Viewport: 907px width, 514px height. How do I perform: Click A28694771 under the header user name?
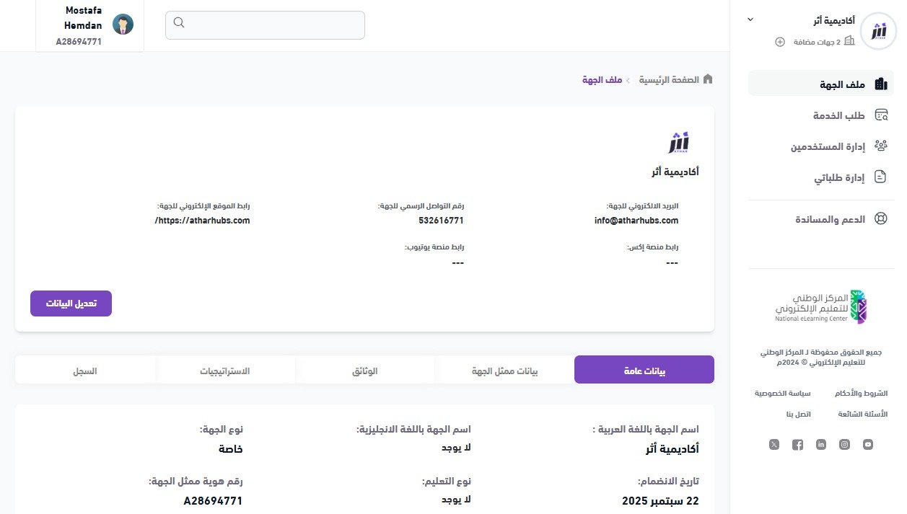(x=79, y=42)
